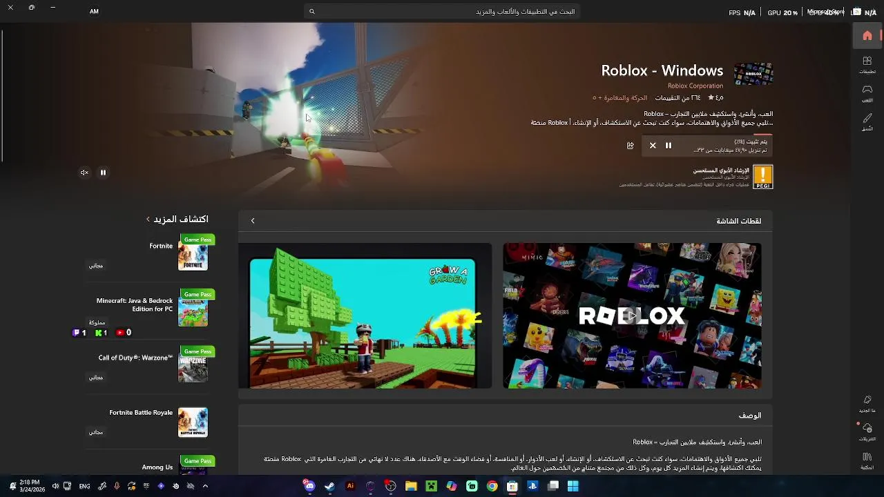Click the FPS overlay readout
This screenshot has width=884, height=497.
pos(742,12)
